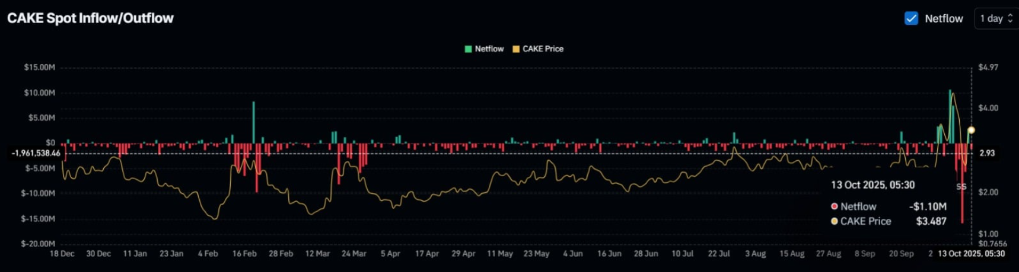Screen dimensions: 1019x272
Task: Click the 22 Jul date axis label
Action: [719, 254]
